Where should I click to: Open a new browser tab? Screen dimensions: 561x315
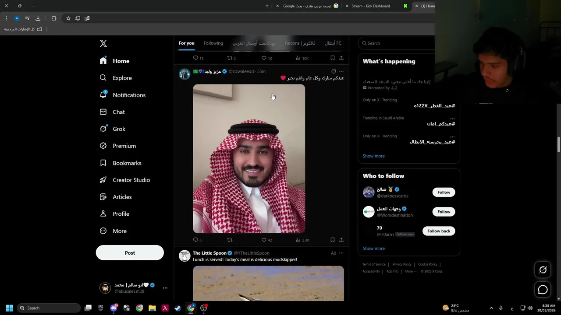267,6
